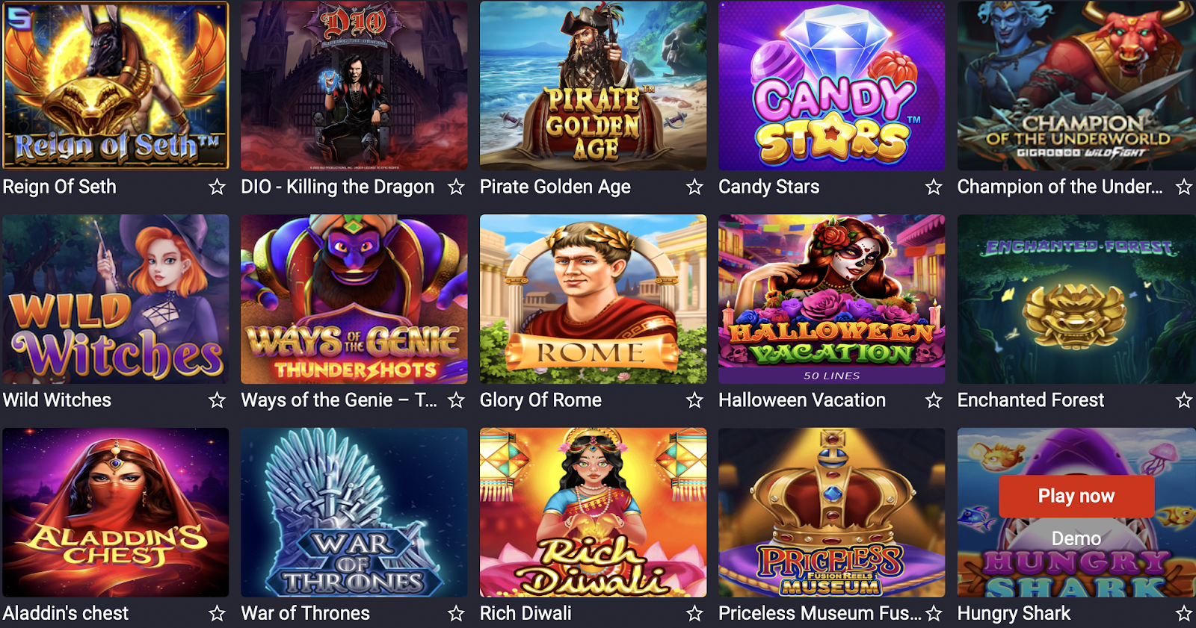Star the DIO - Killing the Dragon game
Image resolution: width=1196 pixels, height=628 pixels.
456,187
